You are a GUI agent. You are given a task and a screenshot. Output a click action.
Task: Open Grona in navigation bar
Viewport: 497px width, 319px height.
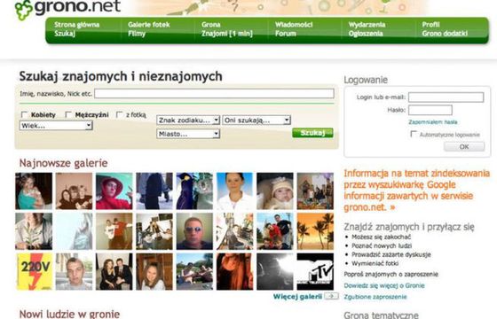(x=211, y=25)
